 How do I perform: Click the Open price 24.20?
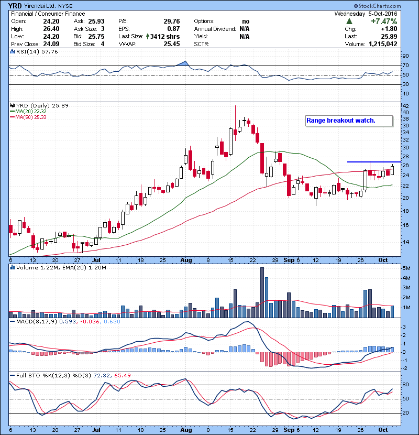click(51, 21)
